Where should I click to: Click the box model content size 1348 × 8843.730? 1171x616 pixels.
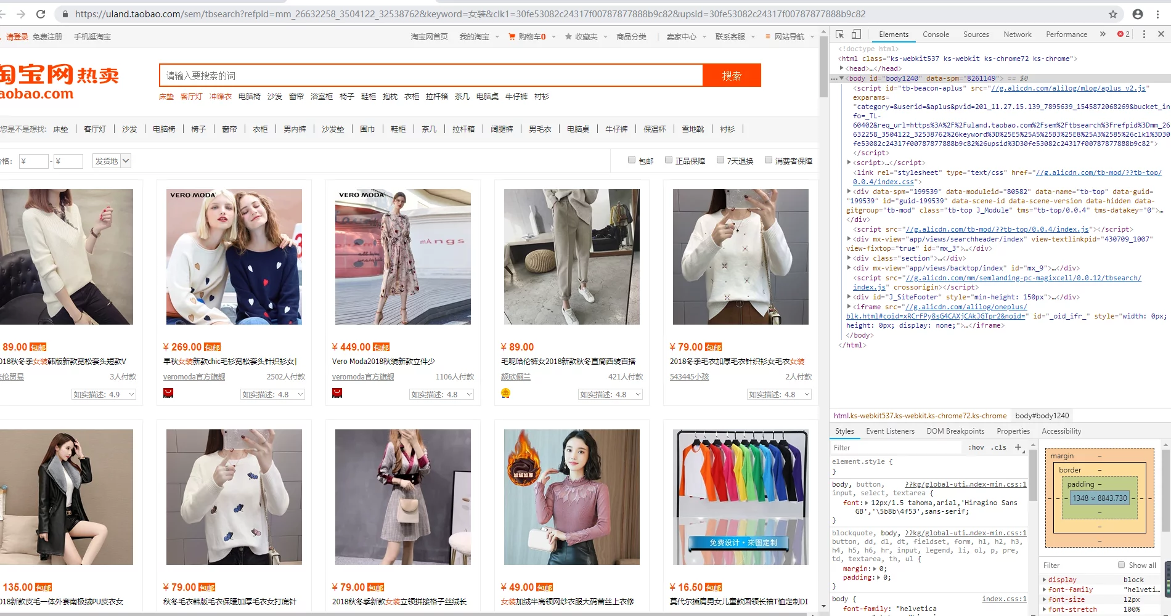[1100, 498]
